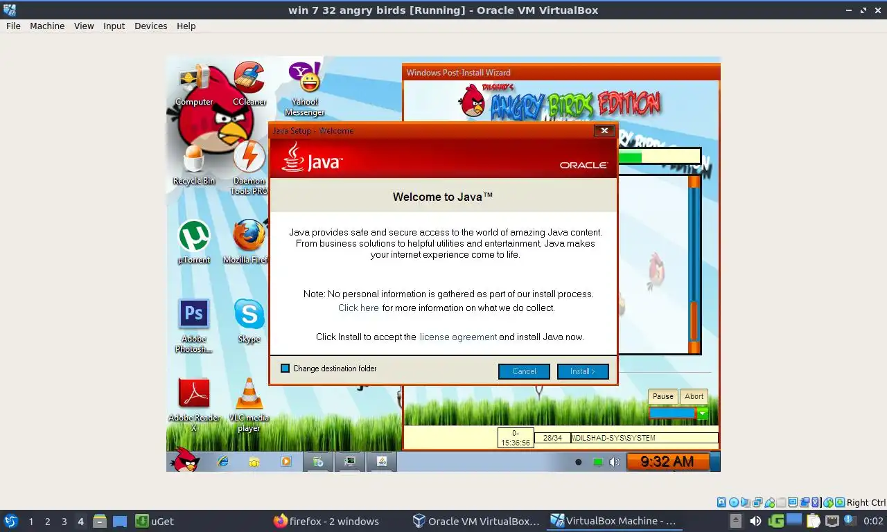Open the license agreement link
The image size is (887, 532).
458,337
